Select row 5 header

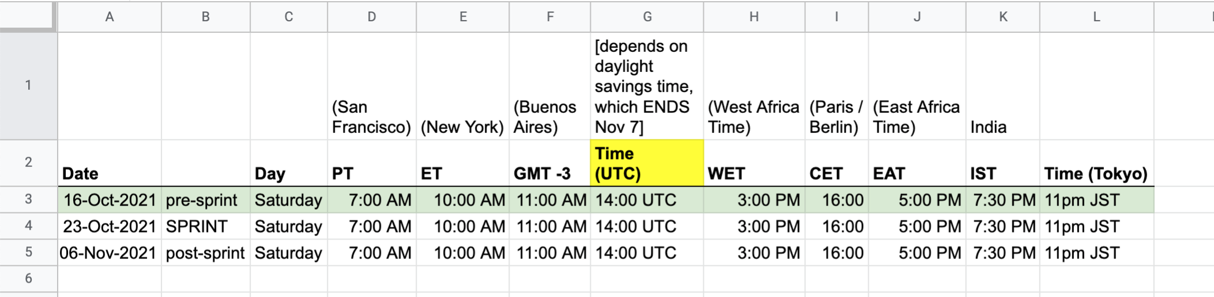[x=28, y=253]
